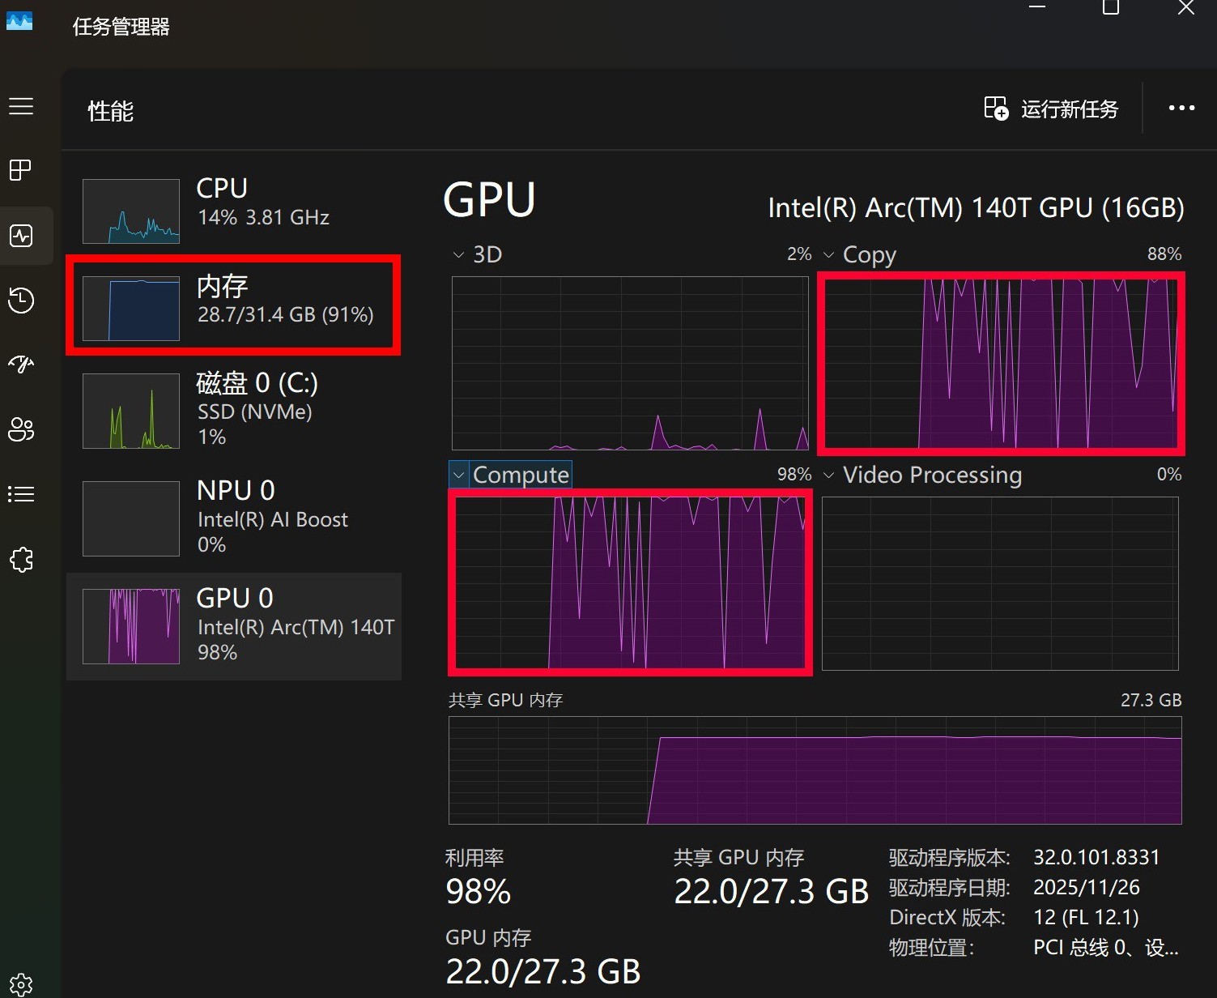Maximize the Task Manager window

(1111, 6)
